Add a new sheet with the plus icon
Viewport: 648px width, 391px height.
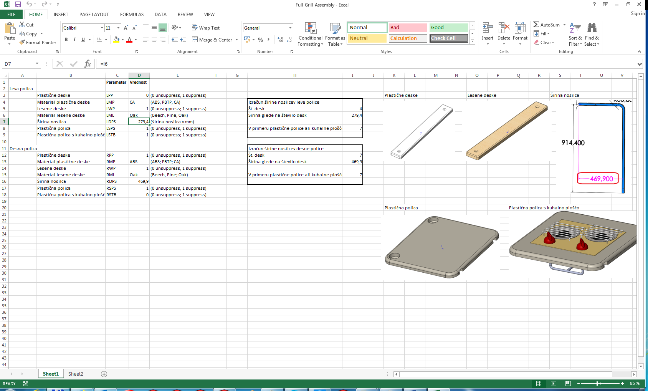coord(104,374)
